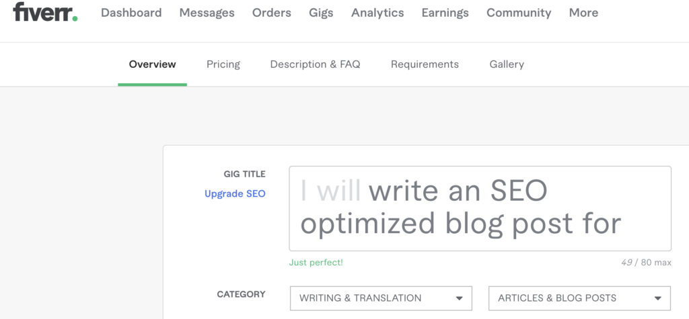Go to the Gallery tab
This screenshot has width=689, height=319.
507,64
